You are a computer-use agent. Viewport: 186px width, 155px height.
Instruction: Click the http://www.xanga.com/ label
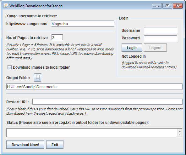click(27, 24)
